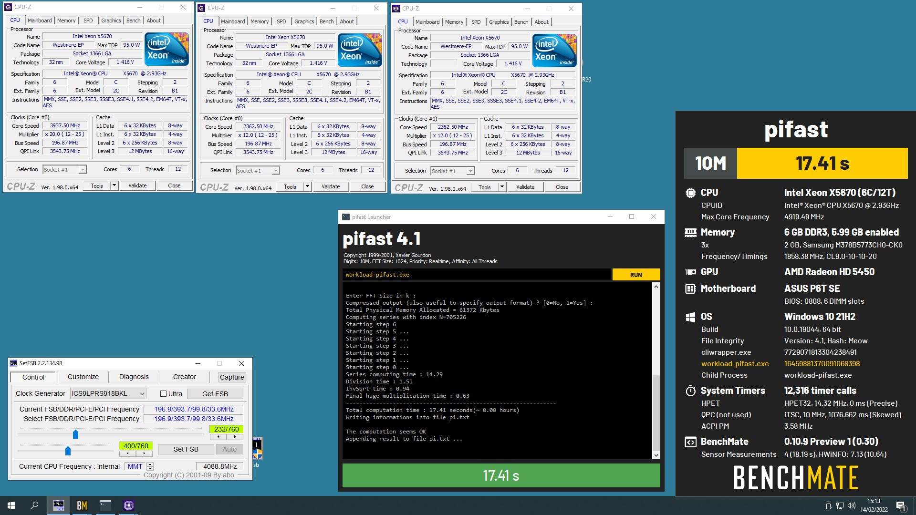Click Validate in the leftmost CPU-Z window
This screenshot has height=515, width=916.
[137, 185]
